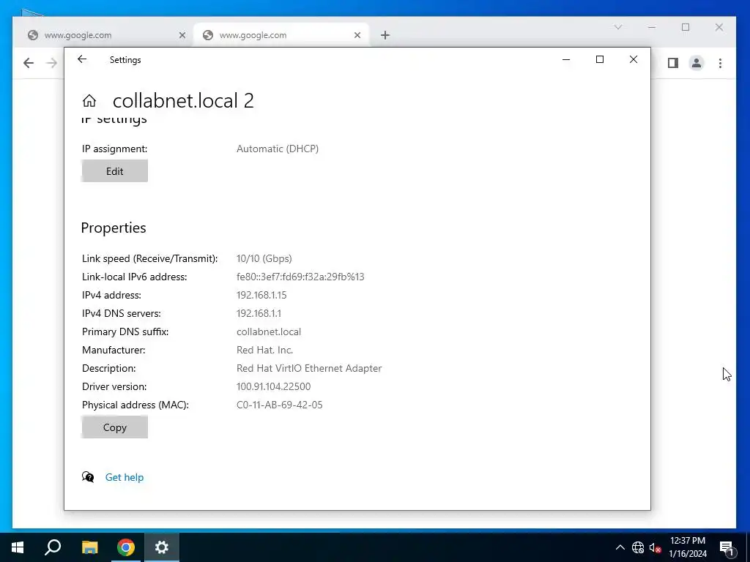
Task: Minimize the Chrome window
Action: 651,27
